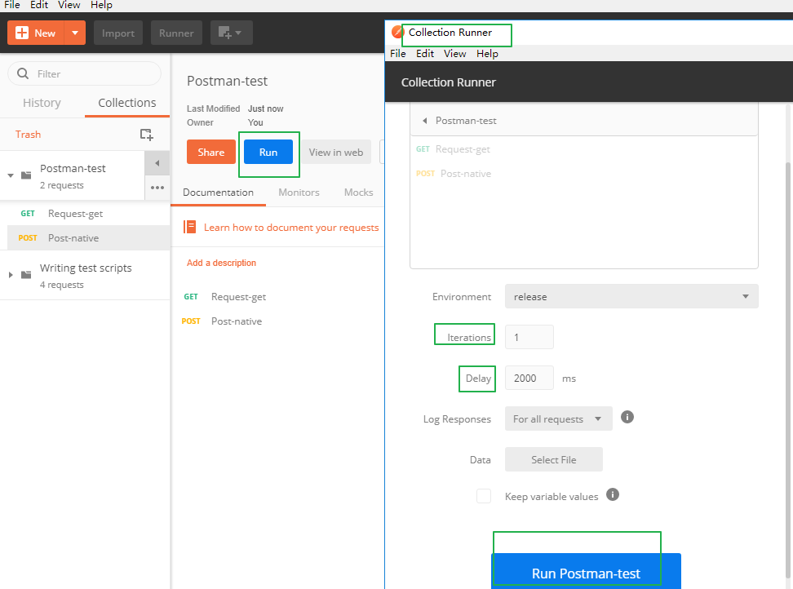Collapse the Postman-test collection arrow
This screenshot has width=793, height=589.
[11, 175]
